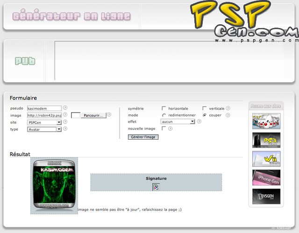This screenshot has height=233, width=299.
Task: Click the help icon next to image URL field
Action: click(65, 114)
